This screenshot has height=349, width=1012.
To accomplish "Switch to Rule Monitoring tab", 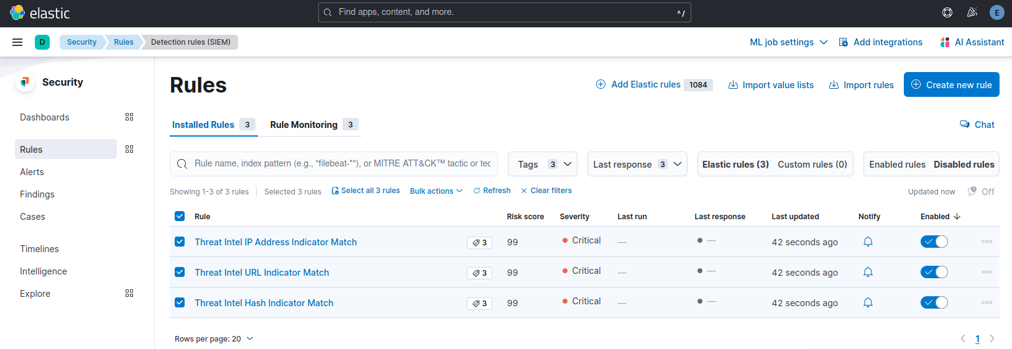I will point(314,125).
